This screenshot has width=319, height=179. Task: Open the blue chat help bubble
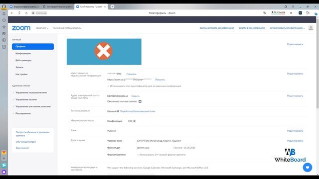pyautogui.click(x=307, y=168)
